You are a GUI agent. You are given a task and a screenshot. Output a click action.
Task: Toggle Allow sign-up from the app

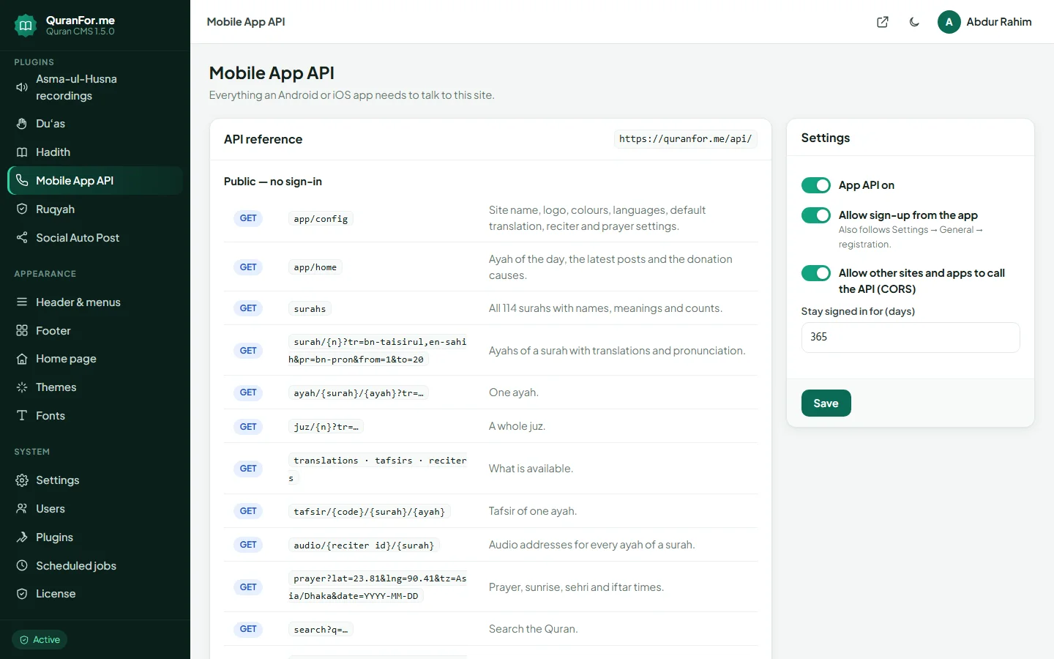(816, 215)
